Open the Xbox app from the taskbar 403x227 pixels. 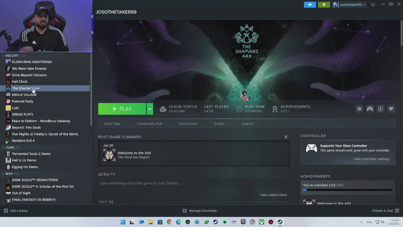click(x=262, y=222)
